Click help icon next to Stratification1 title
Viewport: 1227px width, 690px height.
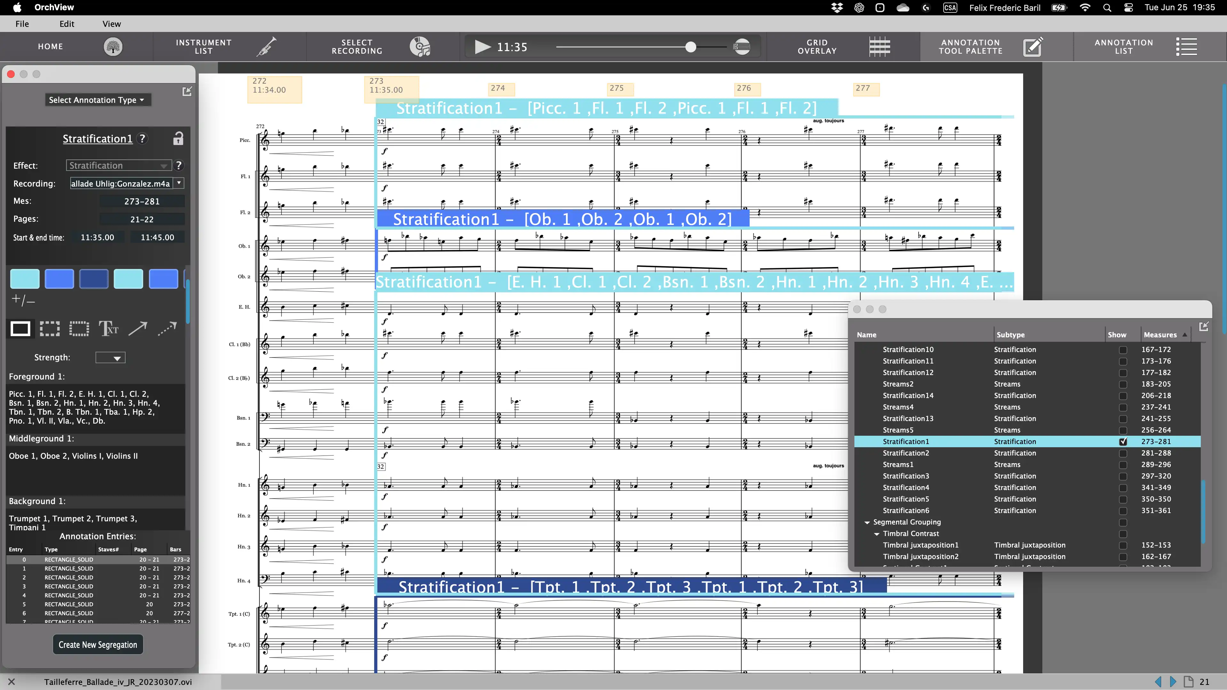click(x=142, y=139)
